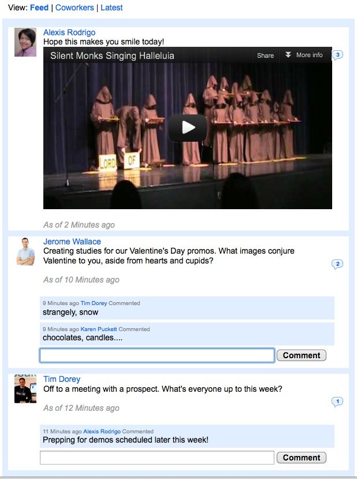Screen dimensions: 357x479
Task: Click Karen Puckett's name in the comment
Action: [99, 329]
